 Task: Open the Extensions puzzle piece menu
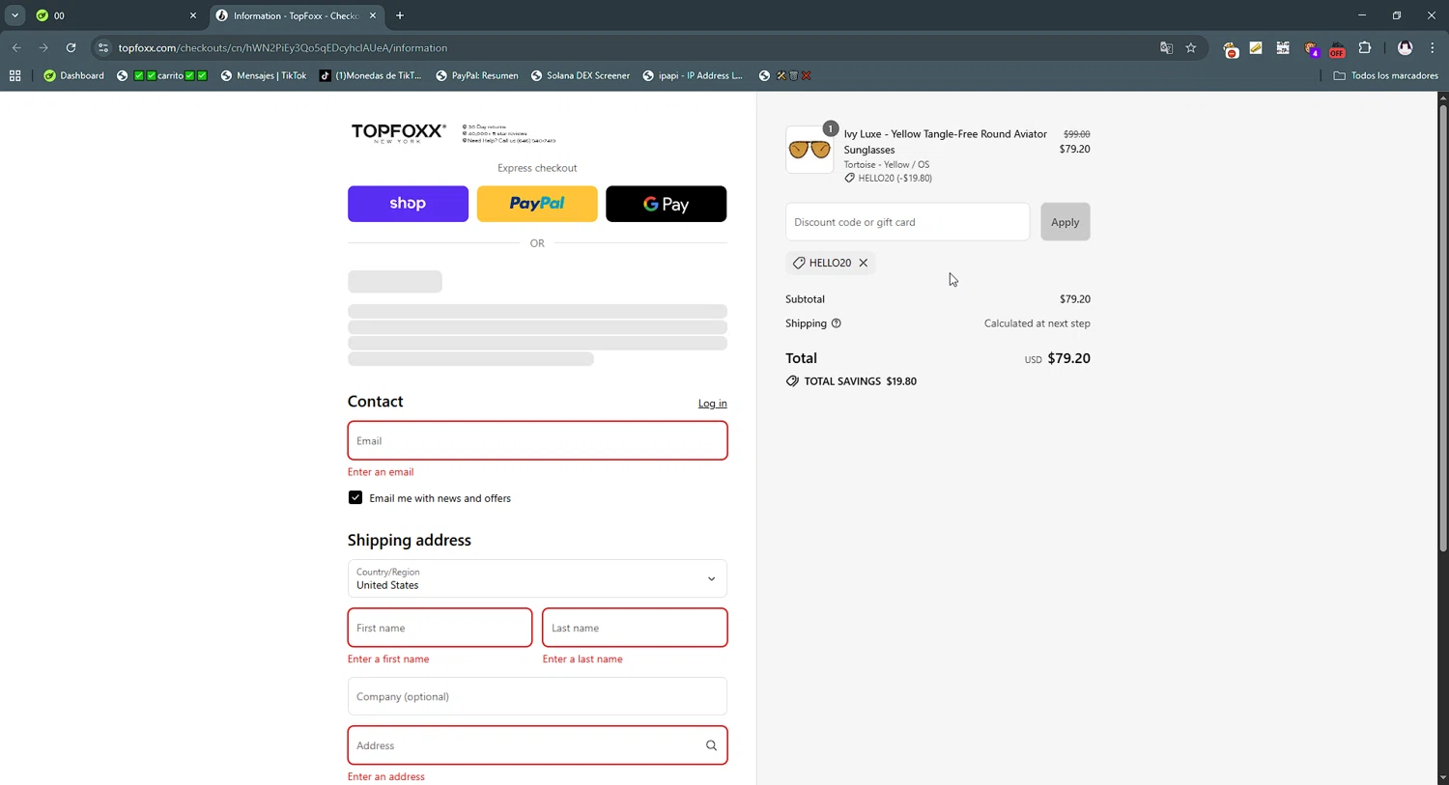[x=1365, y=47]
